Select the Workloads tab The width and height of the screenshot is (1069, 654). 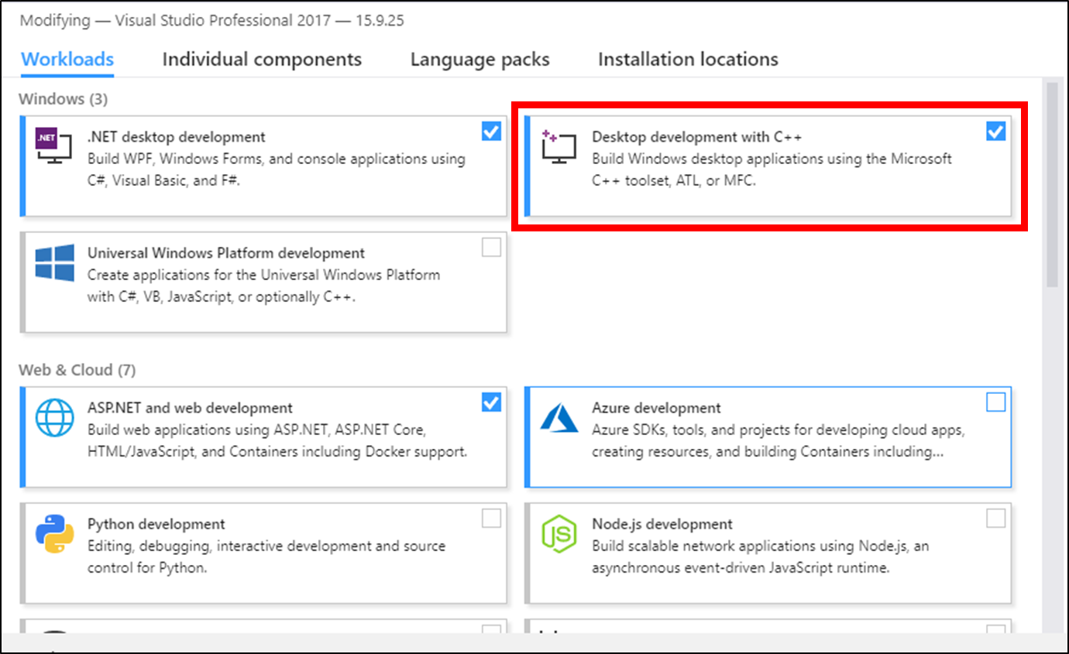tap(67, 60)
